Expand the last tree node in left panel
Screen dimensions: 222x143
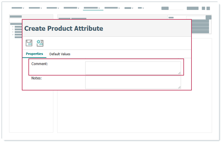coord(13,35)
